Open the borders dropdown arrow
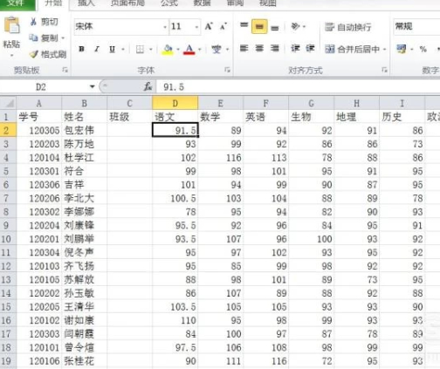 coord(151,50)
